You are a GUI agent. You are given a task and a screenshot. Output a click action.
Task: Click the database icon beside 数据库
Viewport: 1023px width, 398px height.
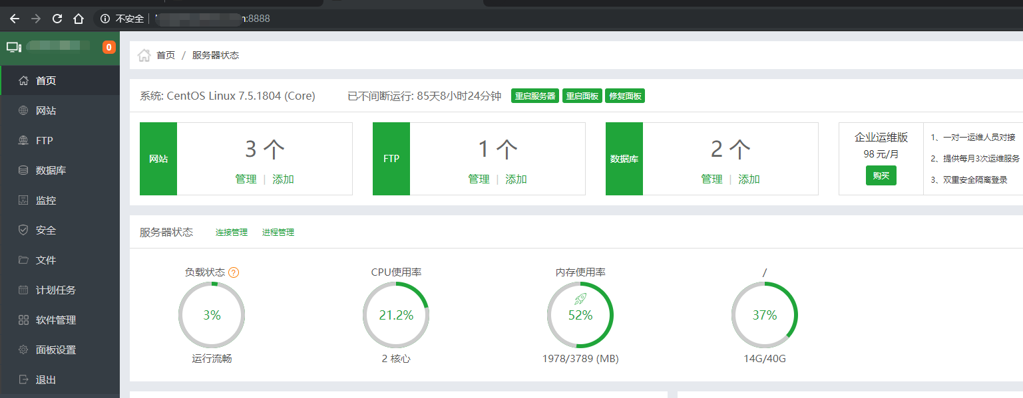pyautogui.click(x=23, y=170)
